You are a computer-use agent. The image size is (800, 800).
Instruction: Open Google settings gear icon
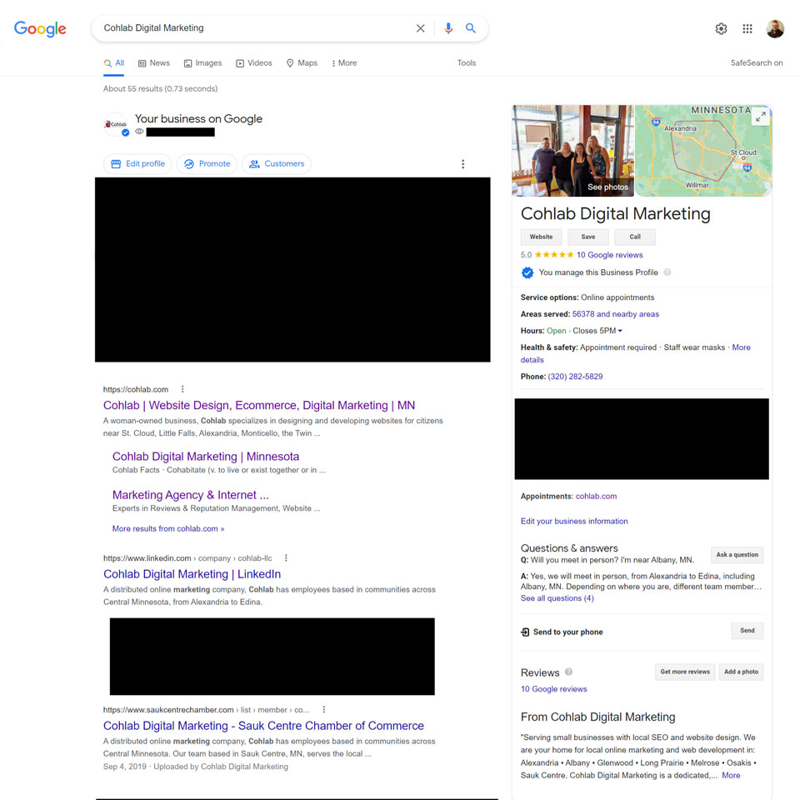[x=721, y=29]
